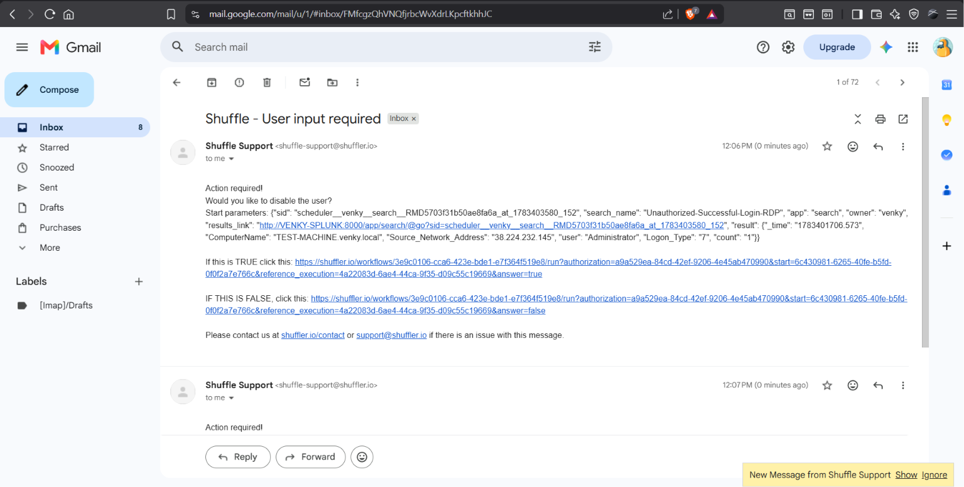
Task: Open the Drafts folder
Action: click(x=75, y=207)
